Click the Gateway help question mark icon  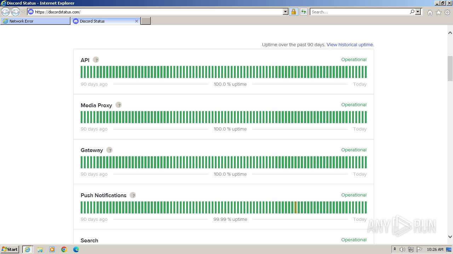coord(110,150)
